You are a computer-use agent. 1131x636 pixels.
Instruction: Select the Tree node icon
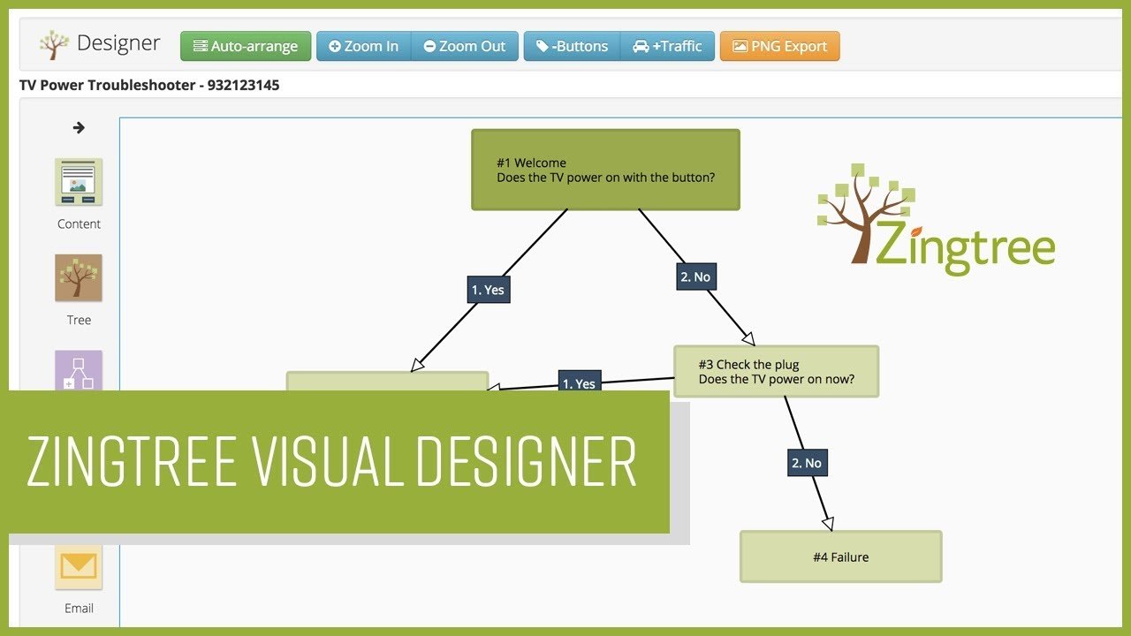point(79,278)
